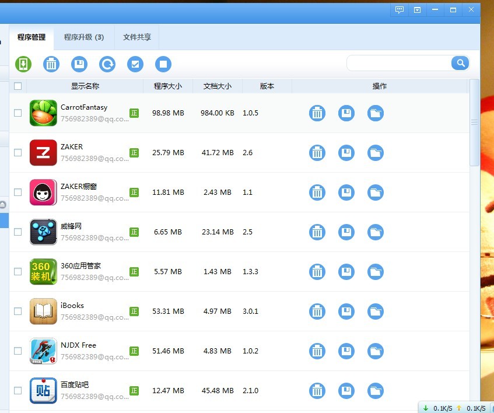Back up the 威锋网 app
Screen dimensions: 494x413
tap(346, 232)
